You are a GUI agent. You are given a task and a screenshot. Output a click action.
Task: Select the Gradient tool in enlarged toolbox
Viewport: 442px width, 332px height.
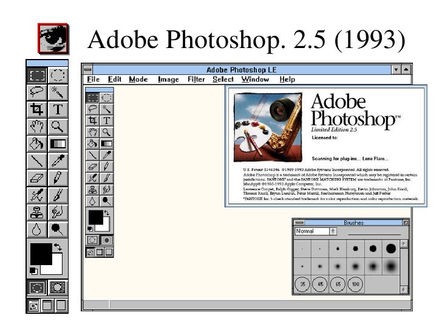point(58,144)
